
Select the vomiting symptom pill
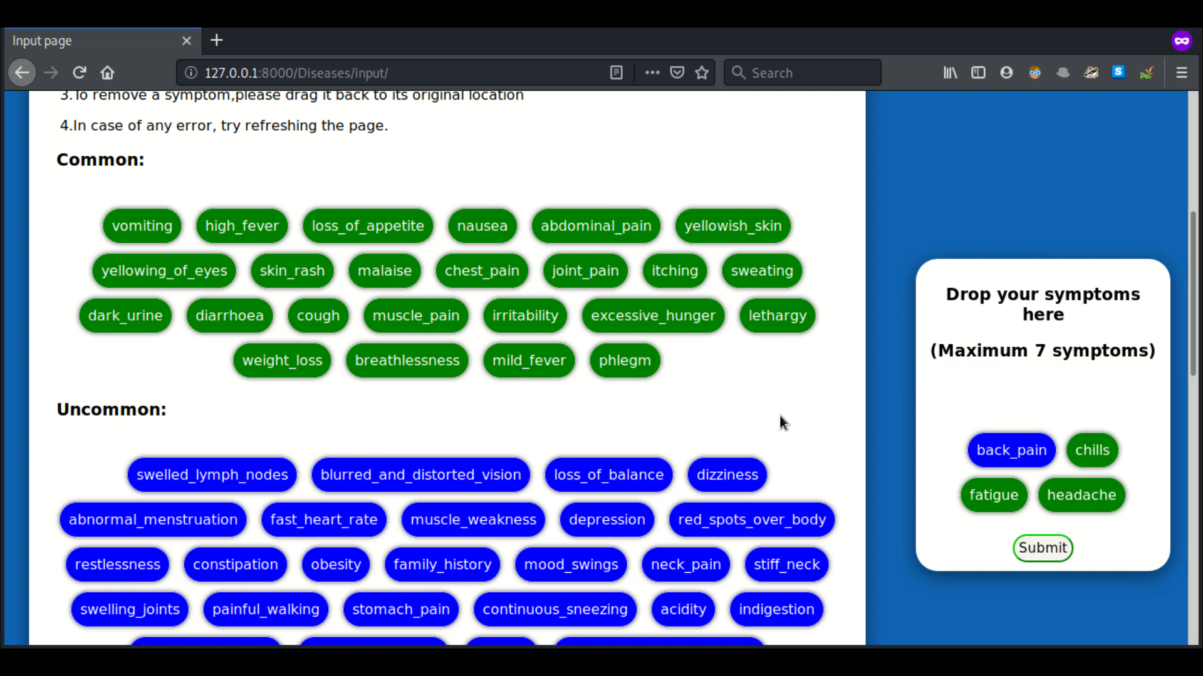[142, 226]
